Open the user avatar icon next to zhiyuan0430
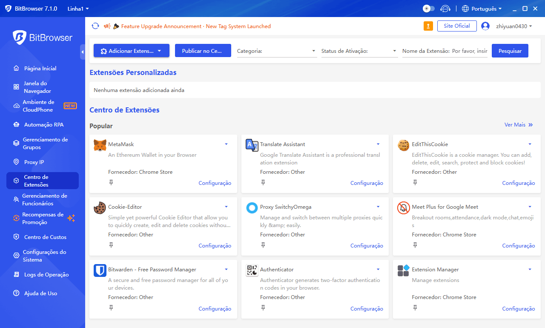Image resolution: width=545 pixels, height=328 pixels. (485, 26)
